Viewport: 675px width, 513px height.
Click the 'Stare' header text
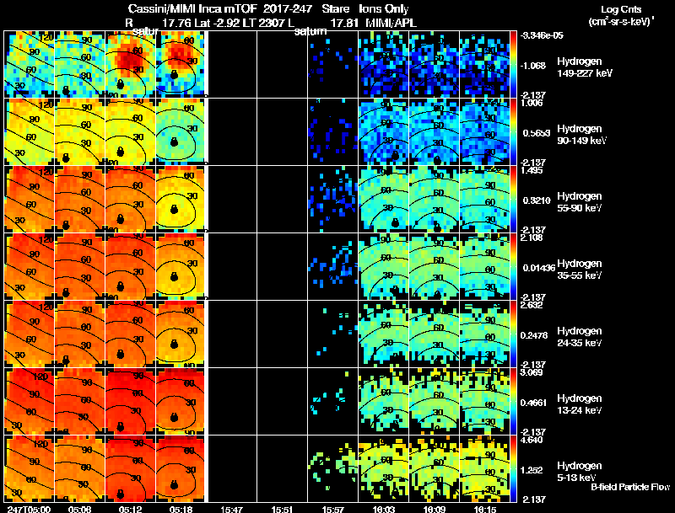[x=335, y=9]
